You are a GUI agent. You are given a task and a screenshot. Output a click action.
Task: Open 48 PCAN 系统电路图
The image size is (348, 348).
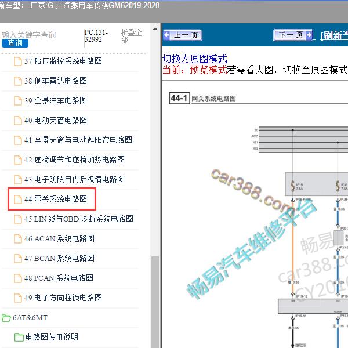[x=59, y=278]
